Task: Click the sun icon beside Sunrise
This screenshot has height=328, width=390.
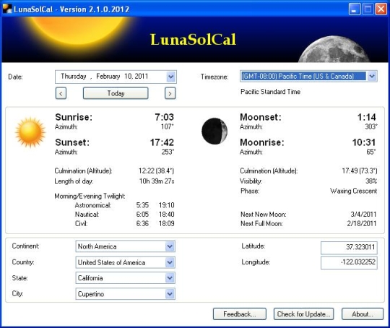Action: [x=30, y=132]
